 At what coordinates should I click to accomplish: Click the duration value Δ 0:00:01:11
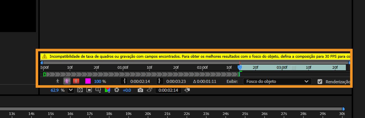tap(205, 82)
